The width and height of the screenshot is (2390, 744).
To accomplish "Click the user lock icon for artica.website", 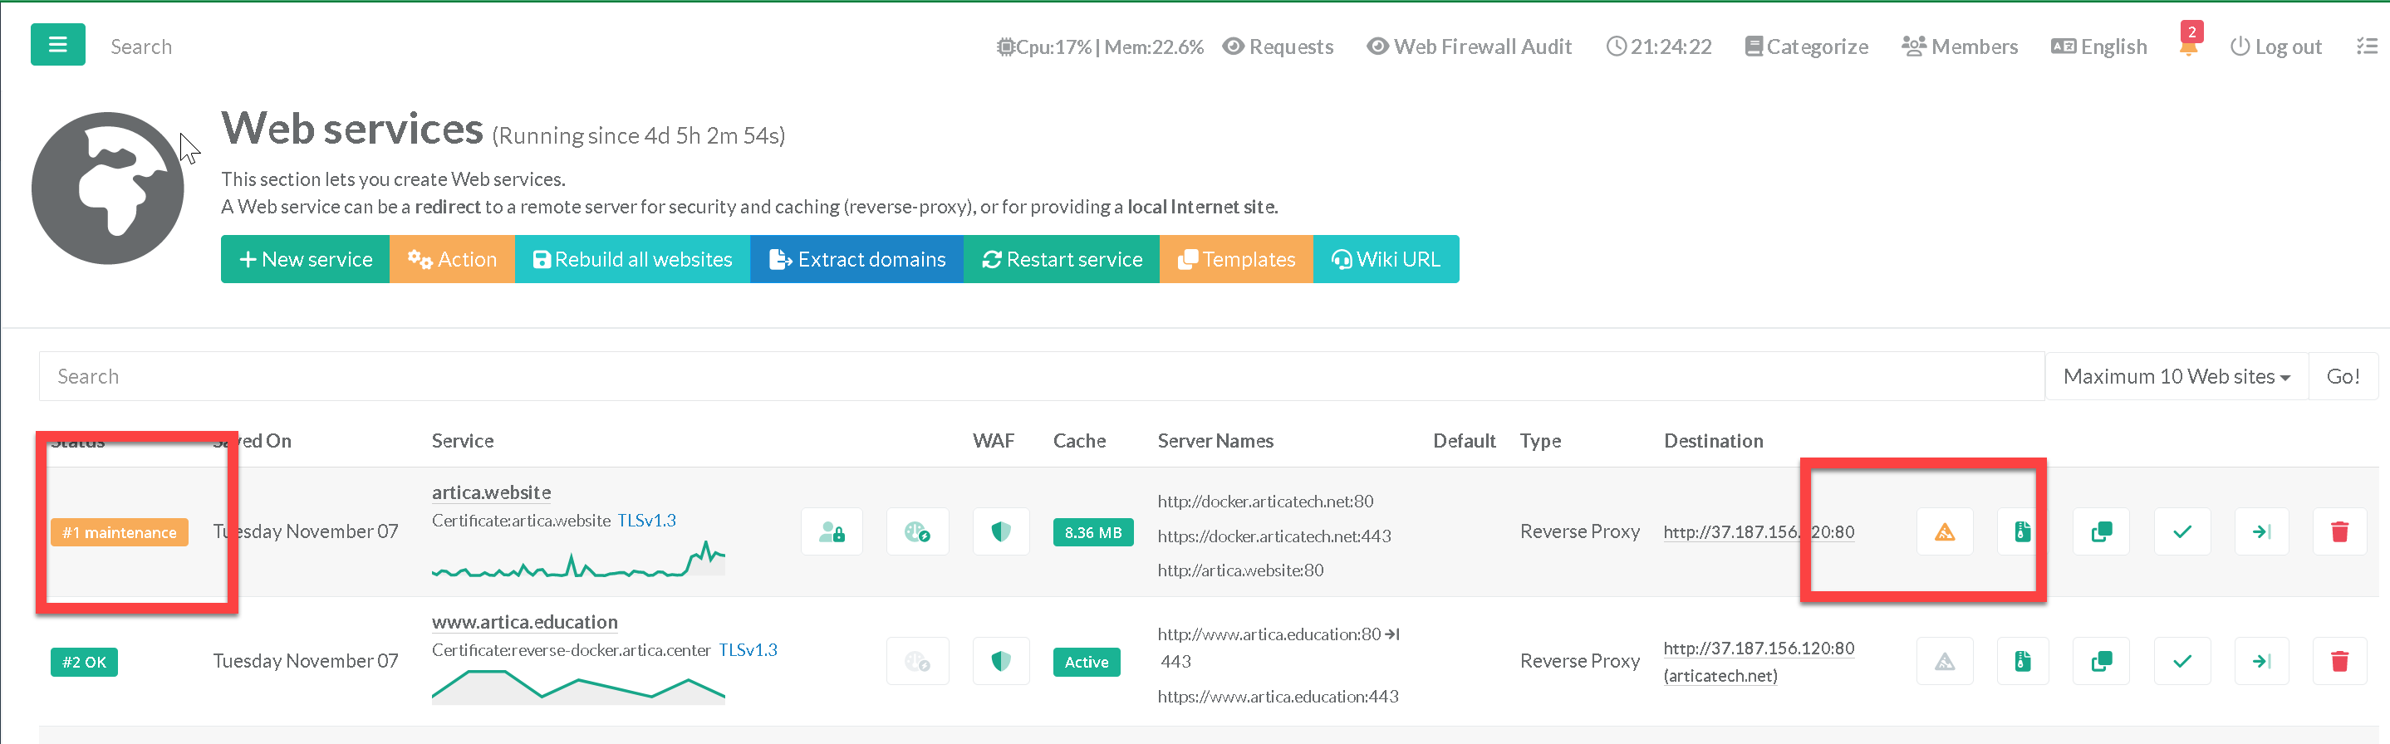I will click(832, 531).
